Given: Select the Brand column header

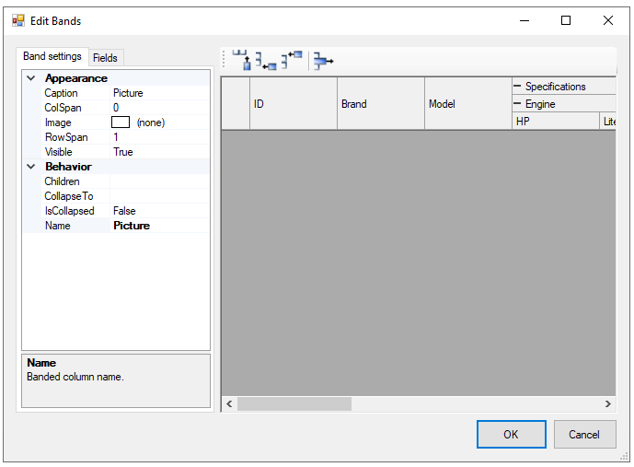Looking at the screenshot, I should click(x=380, y=104).
